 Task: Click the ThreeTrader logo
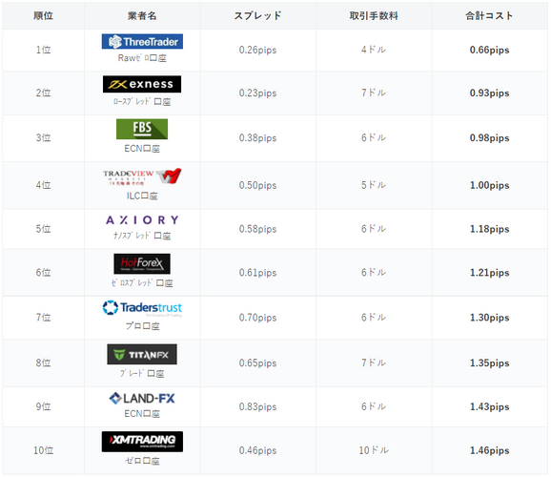142,42
